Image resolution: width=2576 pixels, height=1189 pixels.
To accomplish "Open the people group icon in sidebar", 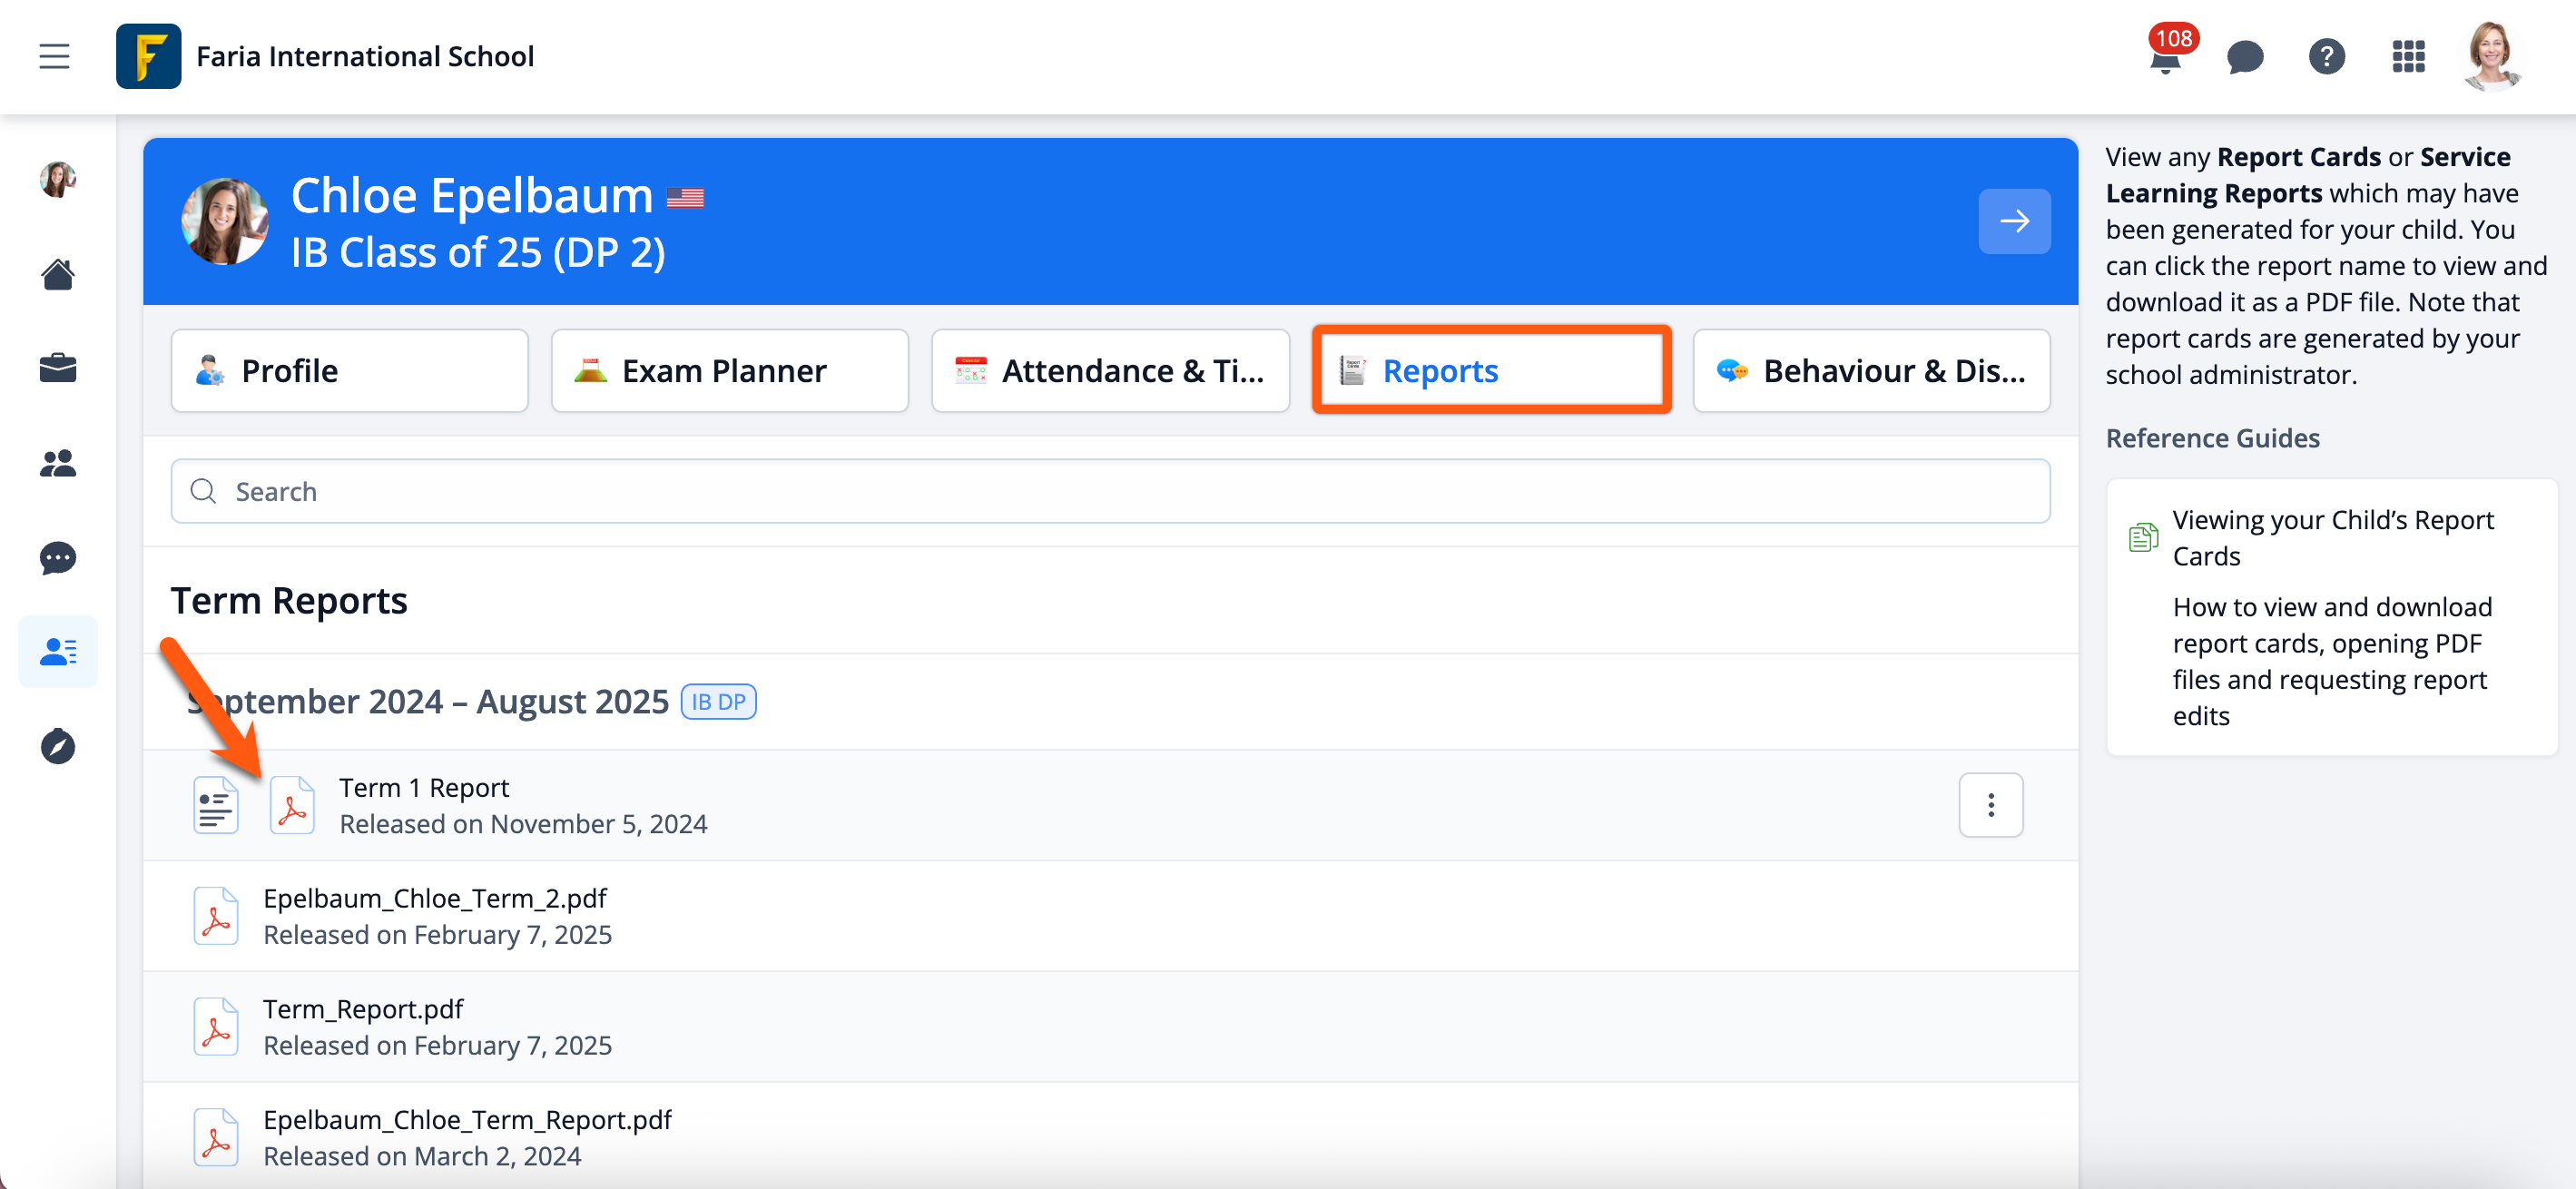I will click(58, 463).
